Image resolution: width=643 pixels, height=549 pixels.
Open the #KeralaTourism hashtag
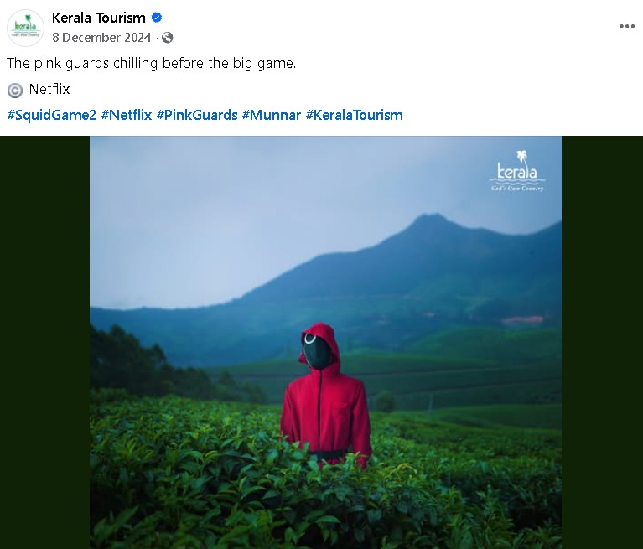(355, 115)
